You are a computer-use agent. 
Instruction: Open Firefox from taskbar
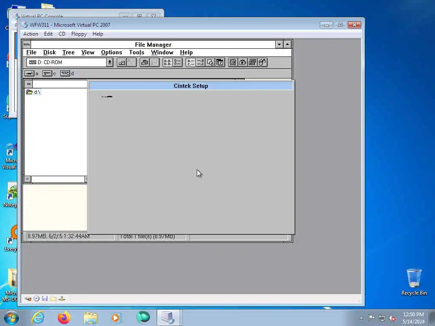[x=64, y=318]
